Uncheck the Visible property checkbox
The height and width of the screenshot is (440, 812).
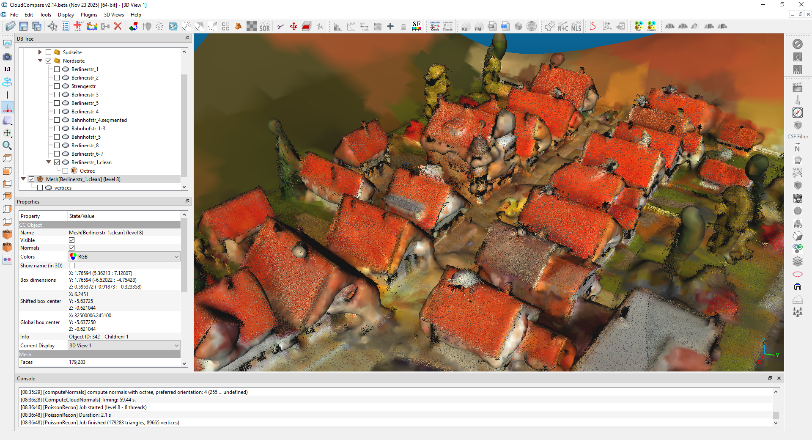tap(72, 240)
